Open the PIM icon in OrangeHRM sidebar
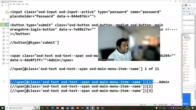The width and height of the screenshot is (196, 110). (x=4, y=28)
